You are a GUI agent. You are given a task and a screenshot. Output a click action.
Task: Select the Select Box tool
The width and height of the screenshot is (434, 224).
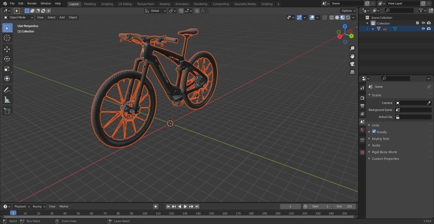tap(7, 28)
